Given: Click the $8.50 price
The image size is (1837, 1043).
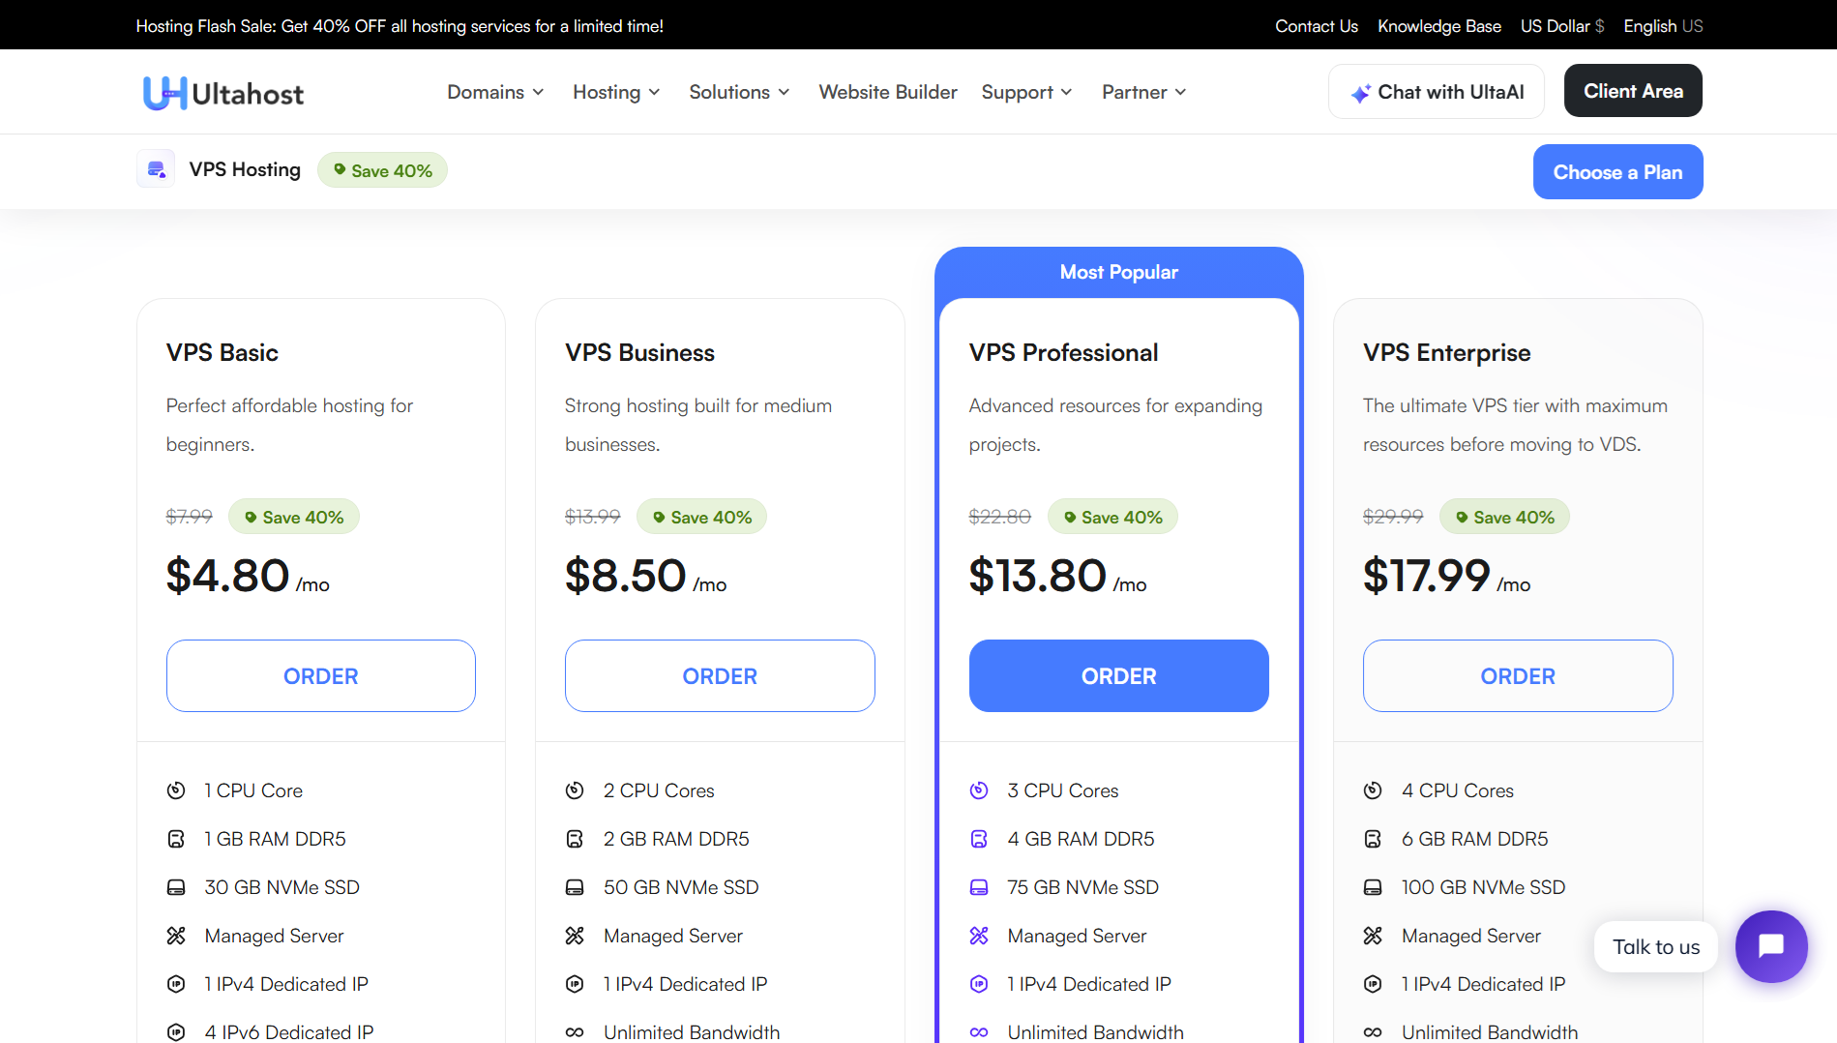Looking at the screenshot, I should click(x=626, y=576).
